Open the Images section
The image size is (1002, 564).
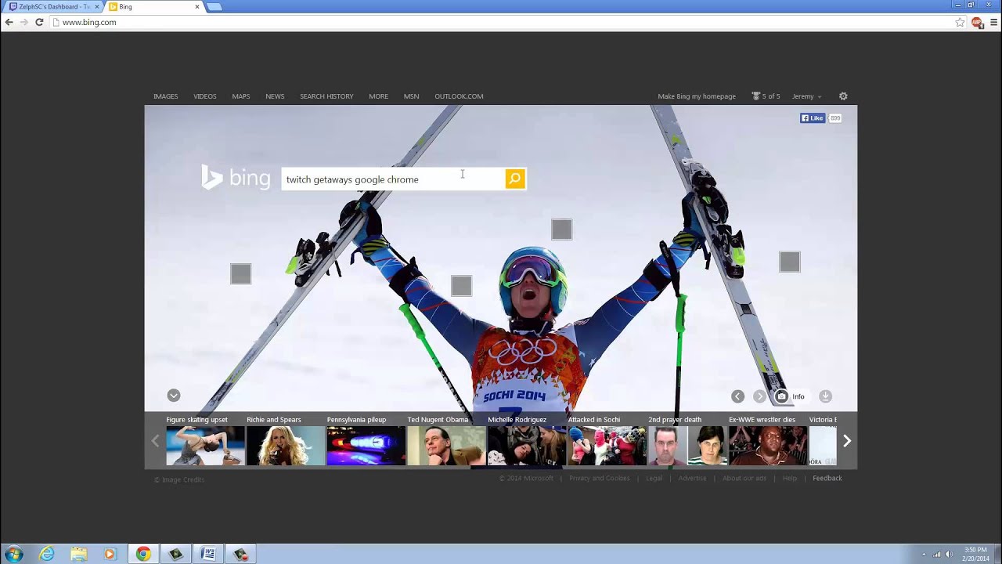pyautogui.click(x=165, y=96)
